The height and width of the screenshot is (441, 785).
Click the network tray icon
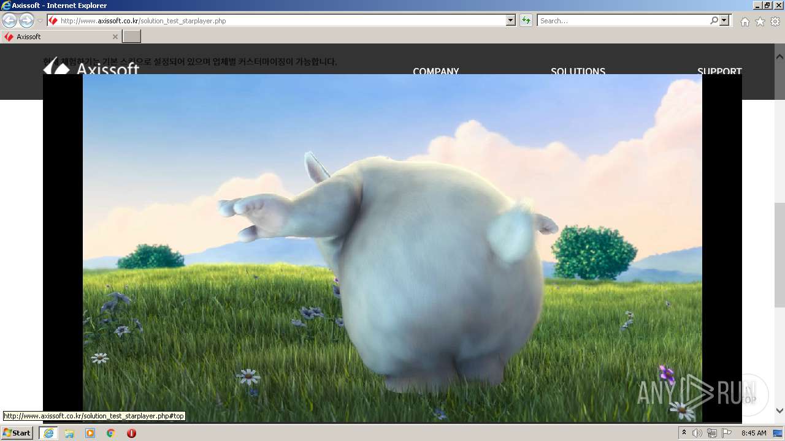(712, 433)
